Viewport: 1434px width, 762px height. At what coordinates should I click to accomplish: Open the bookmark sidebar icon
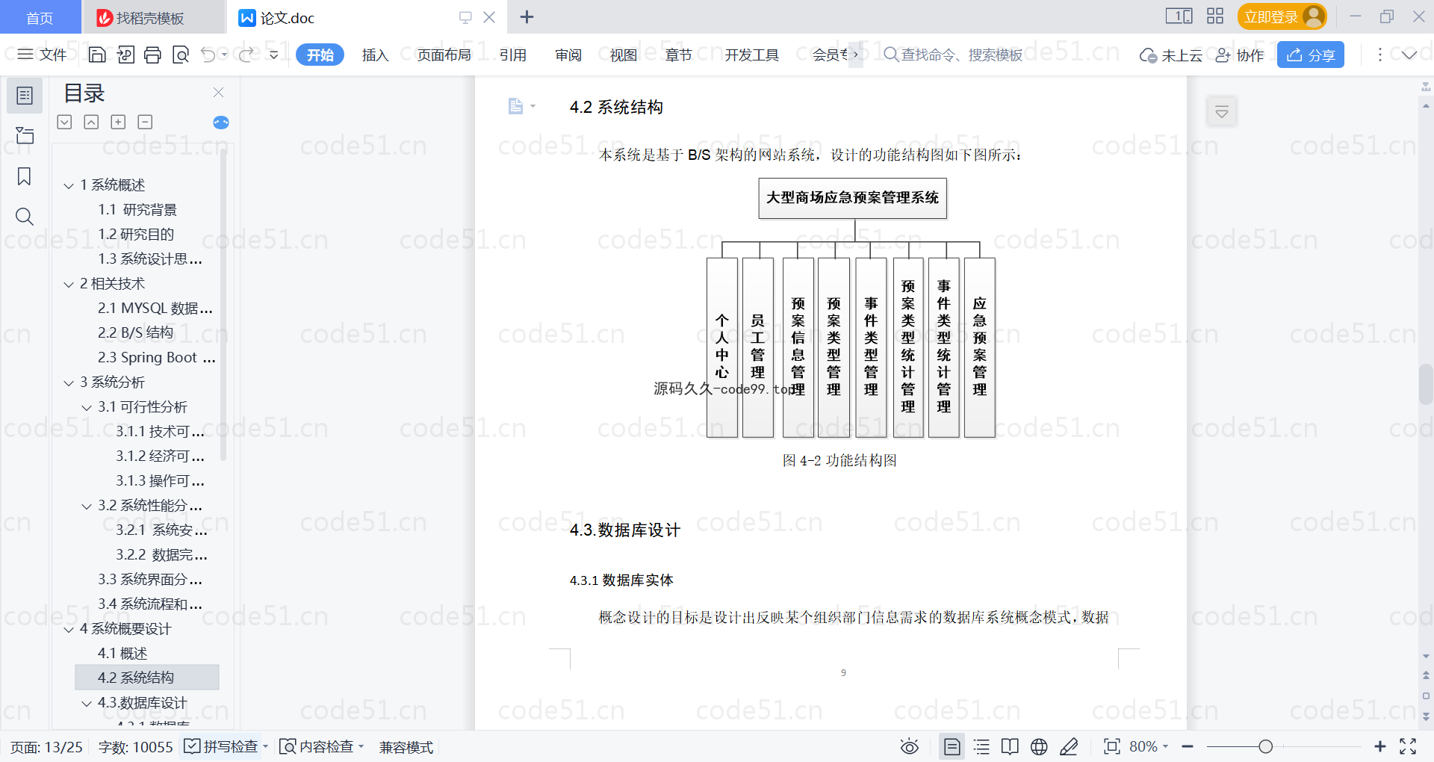point(25,176)
